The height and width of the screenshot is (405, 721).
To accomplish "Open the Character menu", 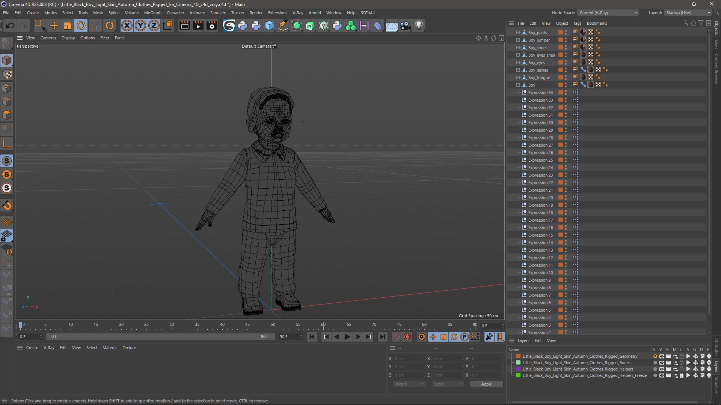I will coord(175,13).
